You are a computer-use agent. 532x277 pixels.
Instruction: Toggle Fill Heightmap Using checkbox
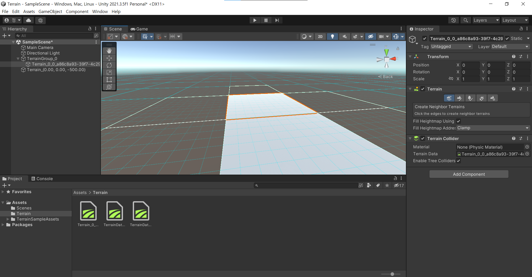459,121
